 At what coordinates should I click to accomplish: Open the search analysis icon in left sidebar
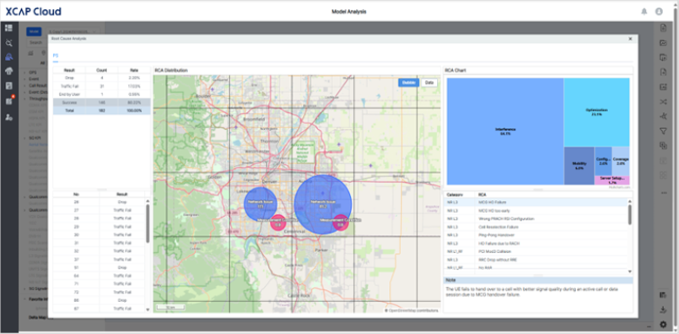click(8, 42)
